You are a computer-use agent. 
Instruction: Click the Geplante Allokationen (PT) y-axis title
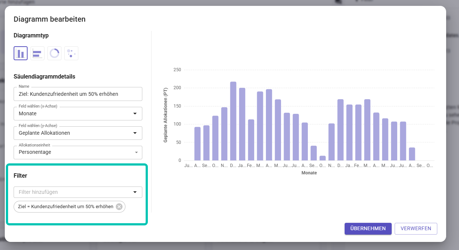pos(166,115)
